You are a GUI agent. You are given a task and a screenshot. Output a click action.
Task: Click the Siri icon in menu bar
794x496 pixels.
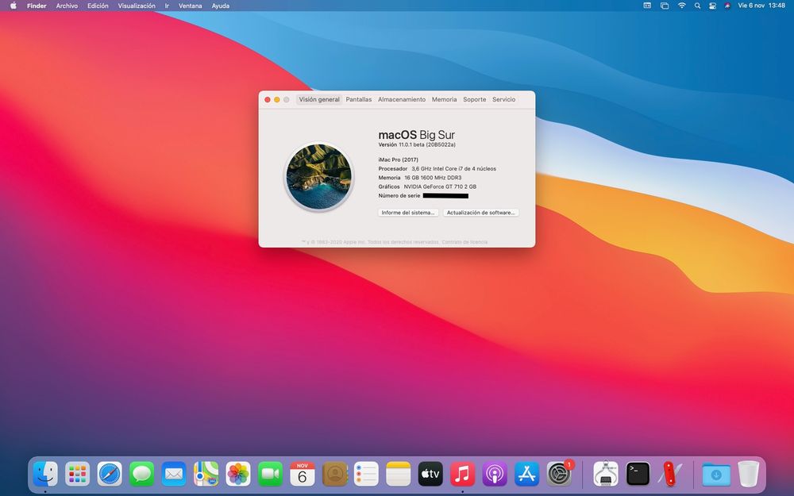point(727,6)
